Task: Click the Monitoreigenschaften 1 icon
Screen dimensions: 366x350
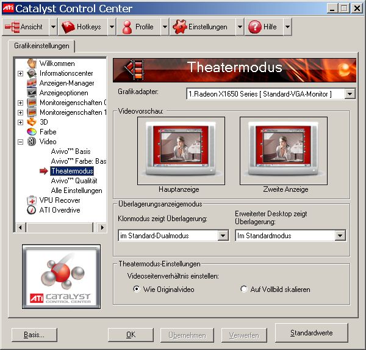Action: point(32,112)
